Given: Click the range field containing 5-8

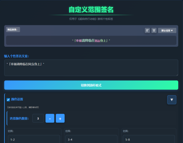Looking at the screenshot, I should point(149,139).
